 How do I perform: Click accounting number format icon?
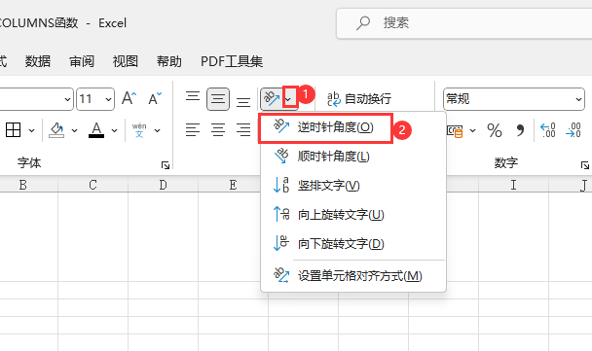tap(455, 131)
